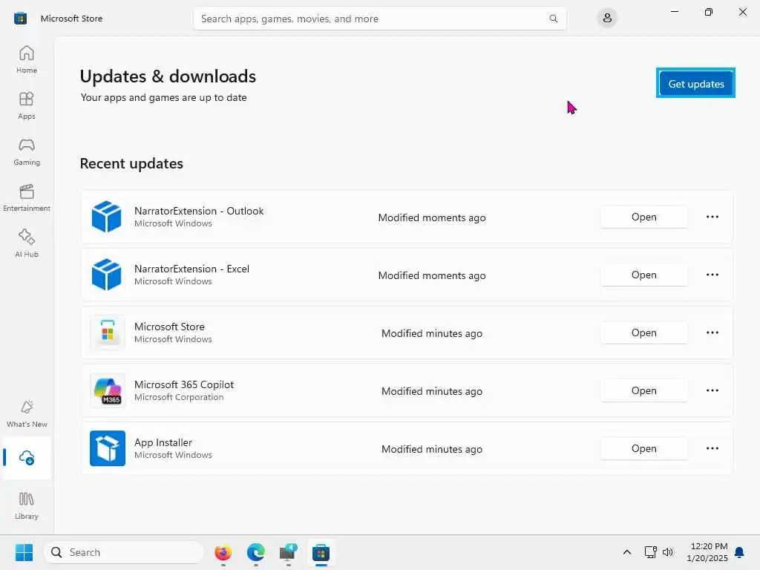Open the Apps section

(27, 105)
